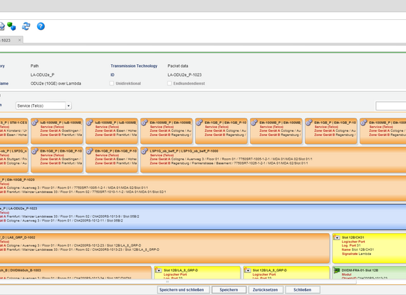Viewport: 406px width, 295px height.
Task: Click the green and blue cubes icon
Action: point(11,26)
